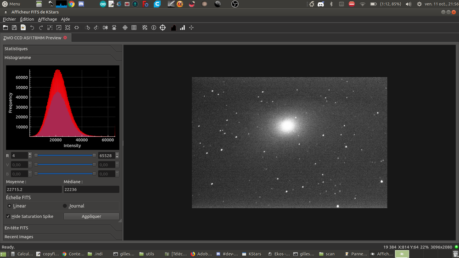Uncheck Hide Saturation Spike checkbox

pos(8,216)
